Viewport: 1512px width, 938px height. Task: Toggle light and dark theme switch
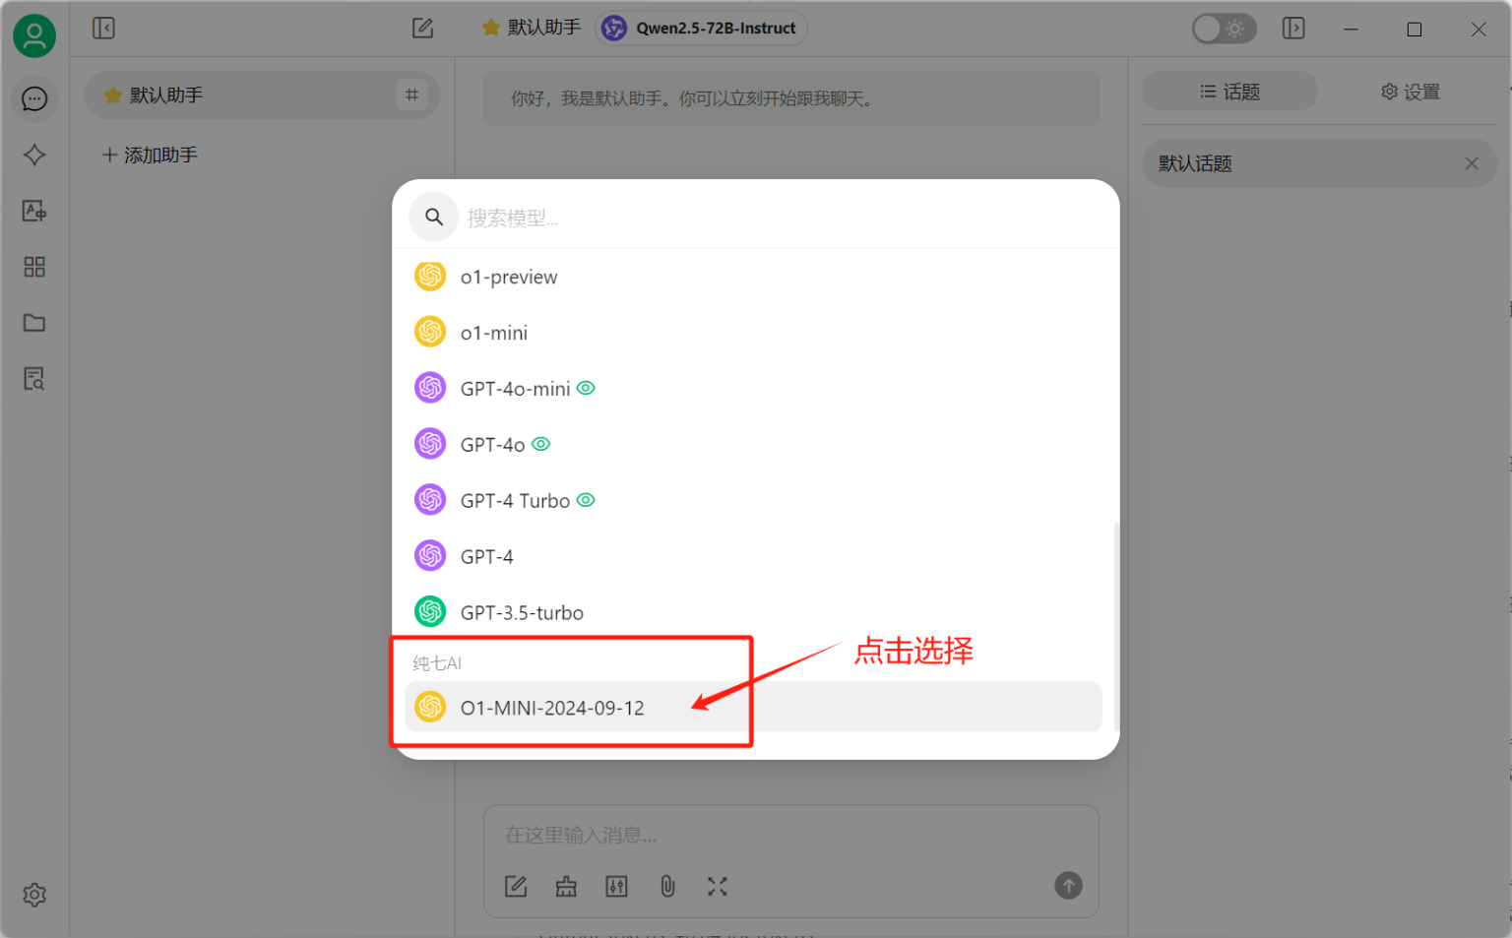(x=1224, y=29)
